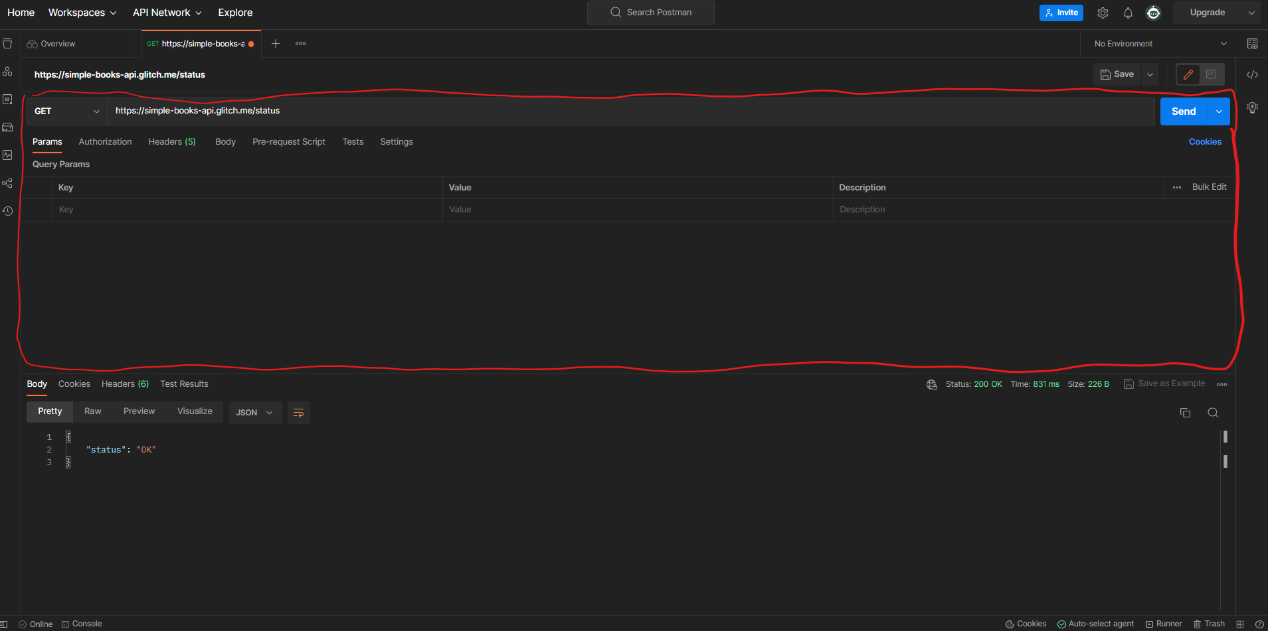Switch to request Body tab
Viewport: 1268px width, 631px height.
point(225,142)
